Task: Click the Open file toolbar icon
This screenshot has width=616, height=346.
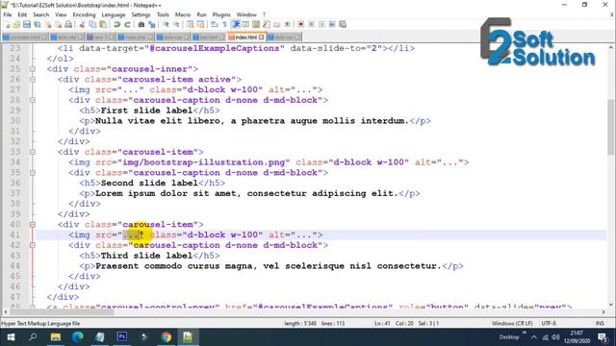Action: point(16,24)
